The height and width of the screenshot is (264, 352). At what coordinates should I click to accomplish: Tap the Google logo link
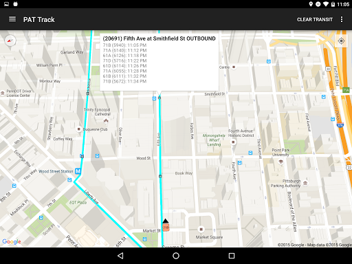(12, 241)
